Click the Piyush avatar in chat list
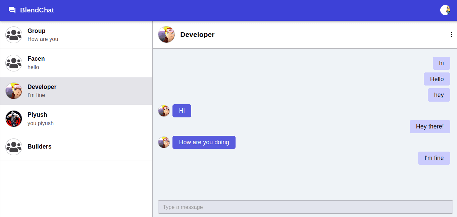This screenshot has height=217, width=457. 14,119
